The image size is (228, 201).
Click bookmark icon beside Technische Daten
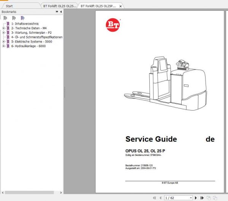tap(8, 28)
